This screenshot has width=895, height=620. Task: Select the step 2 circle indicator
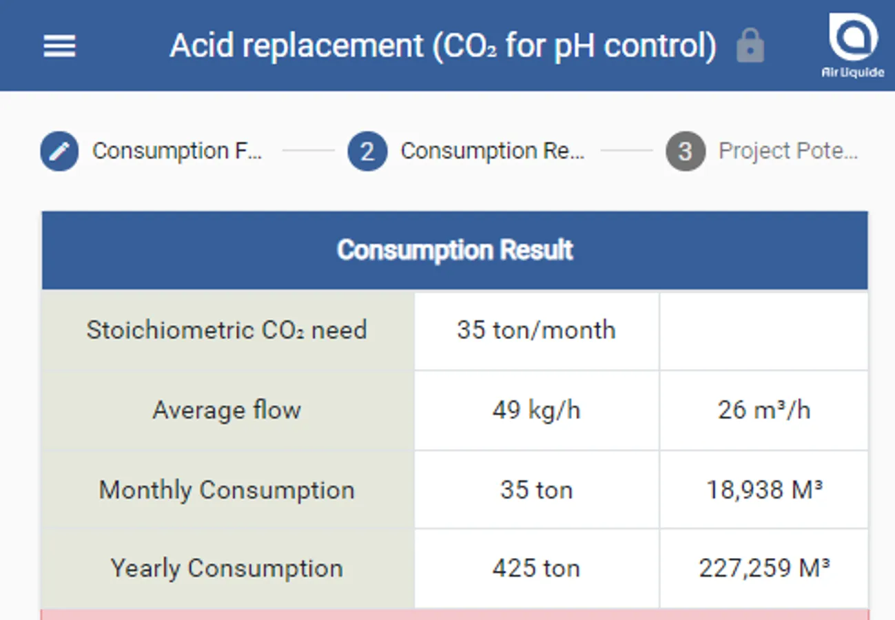(x=367, y=151)
